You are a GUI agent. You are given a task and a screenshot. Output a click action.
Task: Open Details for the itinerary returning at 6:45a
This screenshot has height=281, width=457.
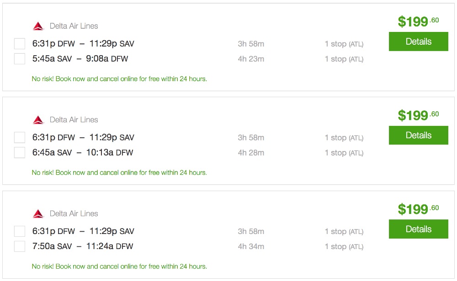click(418, 135)
